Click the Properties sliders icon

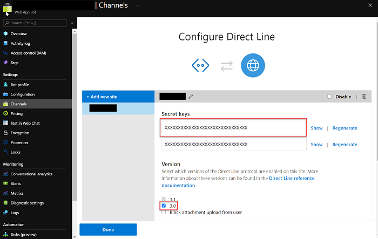[5, 142]
